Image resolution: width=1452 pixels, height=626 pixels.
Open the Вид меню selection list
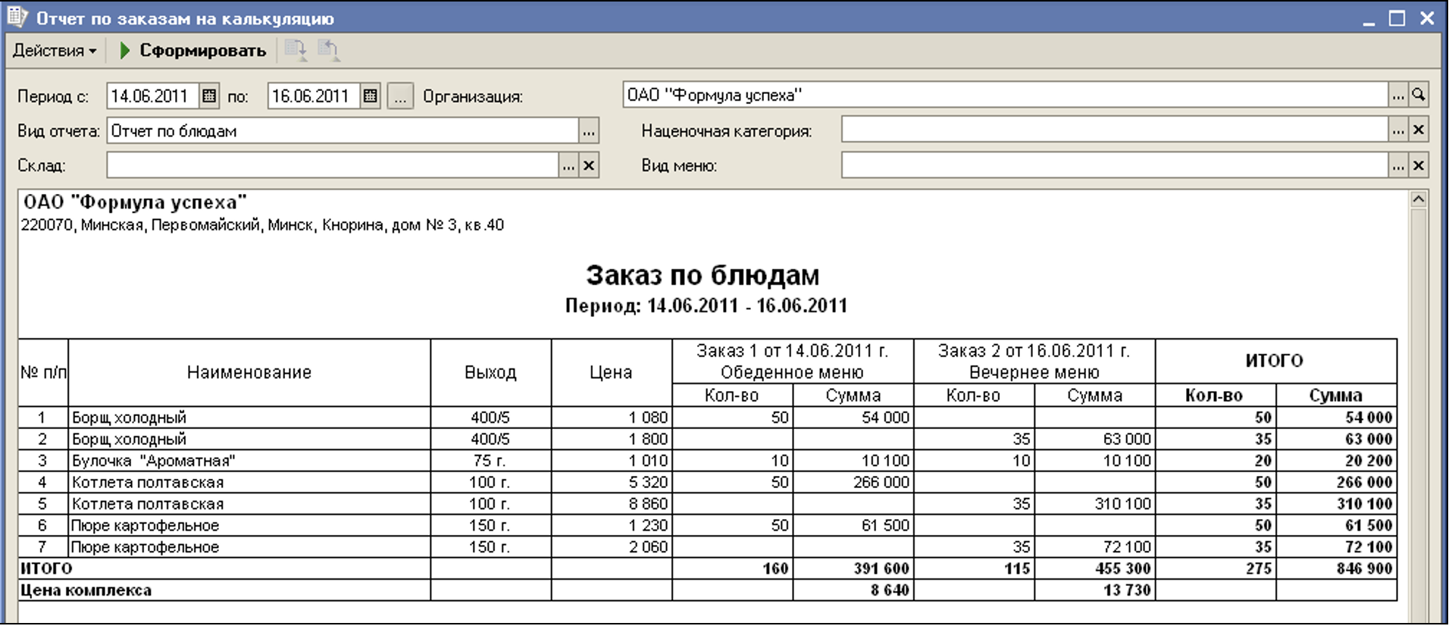pos(1398,165)
